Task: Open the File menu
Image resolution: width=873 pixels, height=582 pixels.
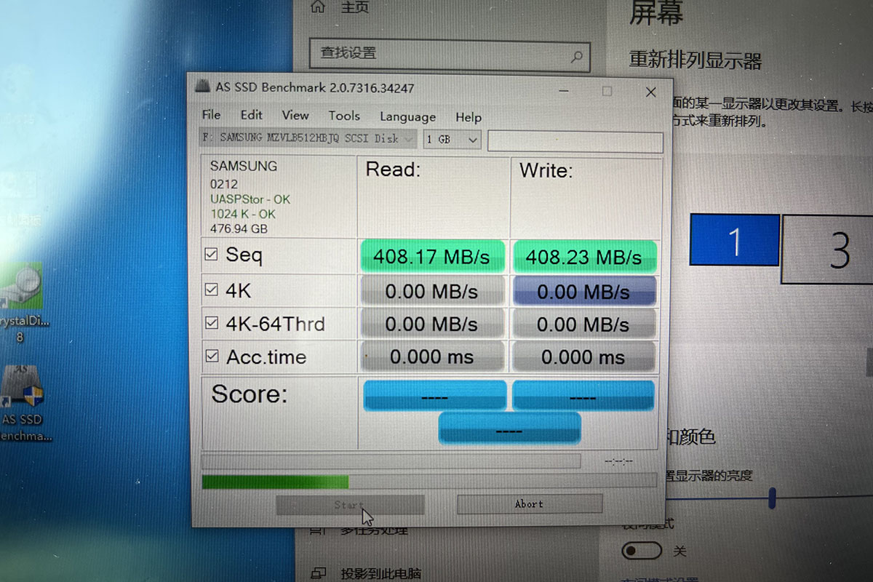Action: [x=211, y=115]
